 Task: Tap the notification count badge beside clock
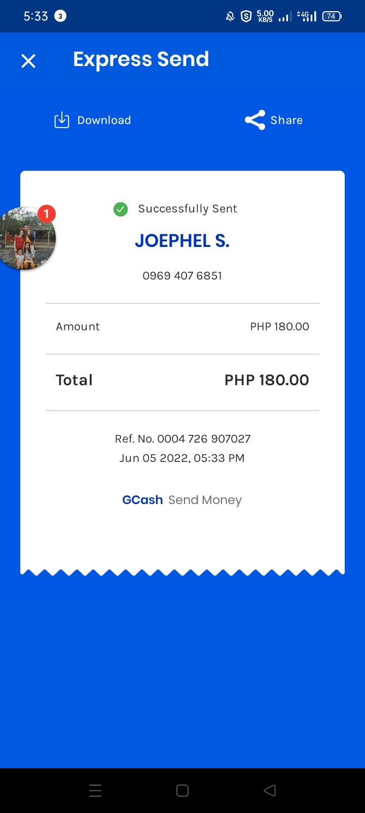click(60, 16)
